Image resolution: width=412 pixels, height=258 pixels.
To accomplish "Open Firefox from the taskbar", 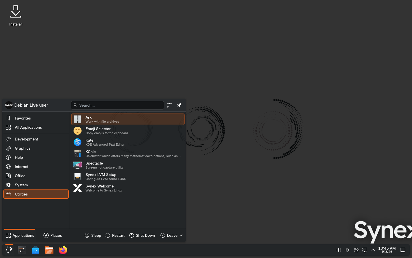I will [x=63, y=250].
